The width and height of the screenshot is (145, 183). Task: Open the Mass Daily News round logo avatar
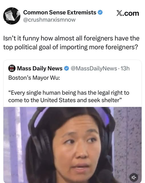12,68
